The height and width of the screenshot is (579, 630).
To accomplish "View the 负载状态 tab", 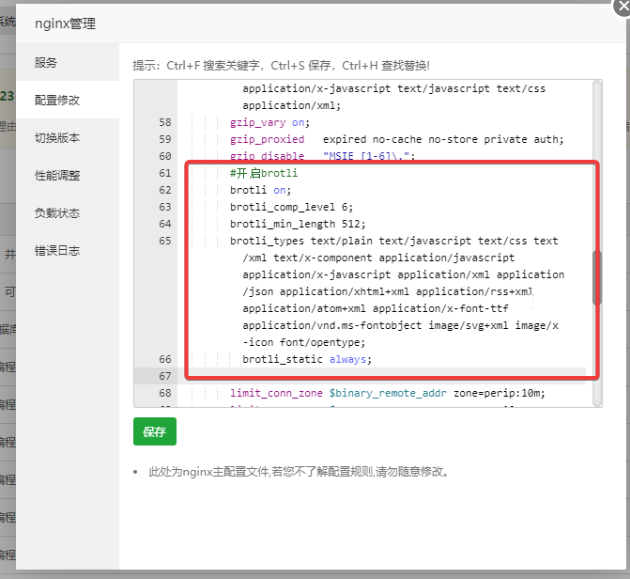I will (57, 213).
